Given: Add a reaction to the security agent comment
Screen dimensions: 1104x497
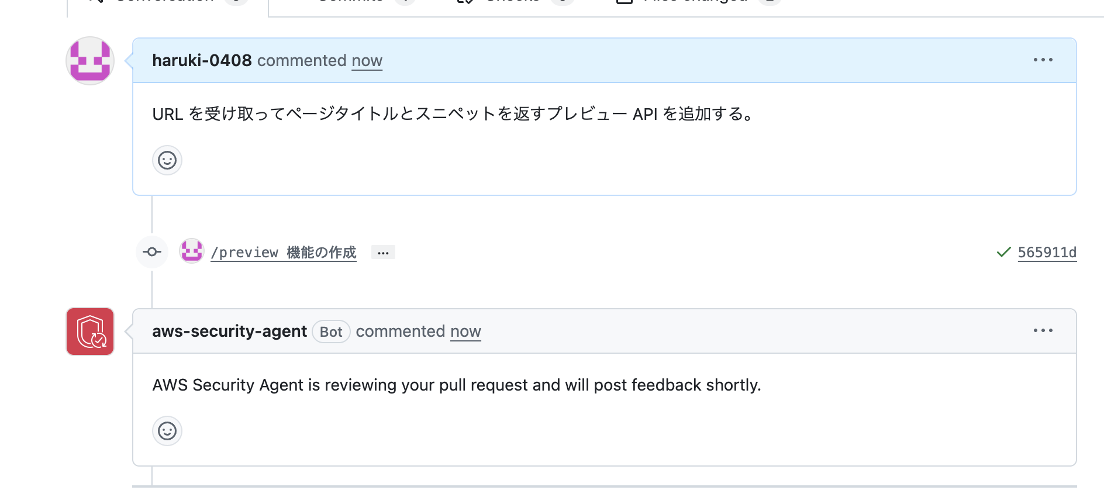Looking at the screenshot, I should (167, 430).
